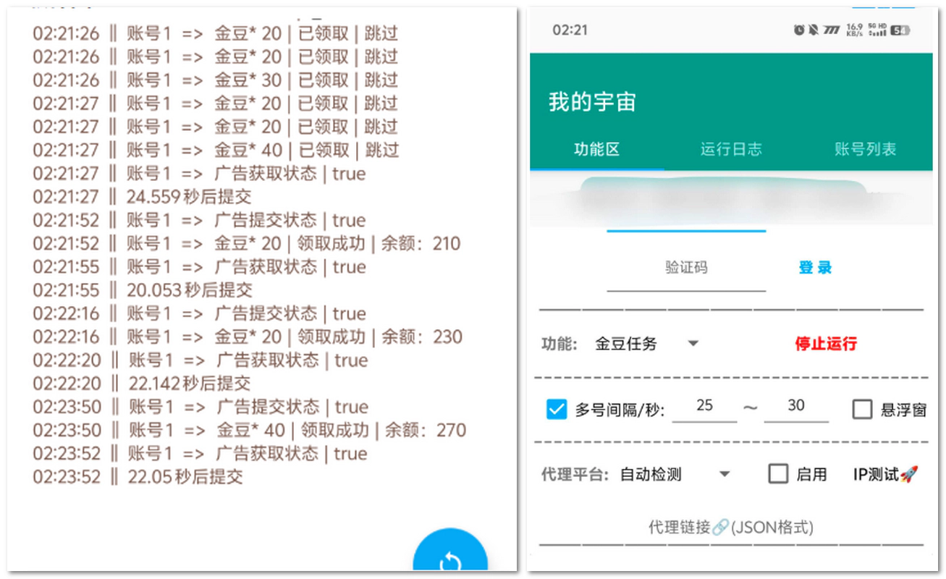This screenshot has height=579, width=946.
Task: Tap the 16.9 KB/s network speed indicator
Action: [x=854, y=30]
